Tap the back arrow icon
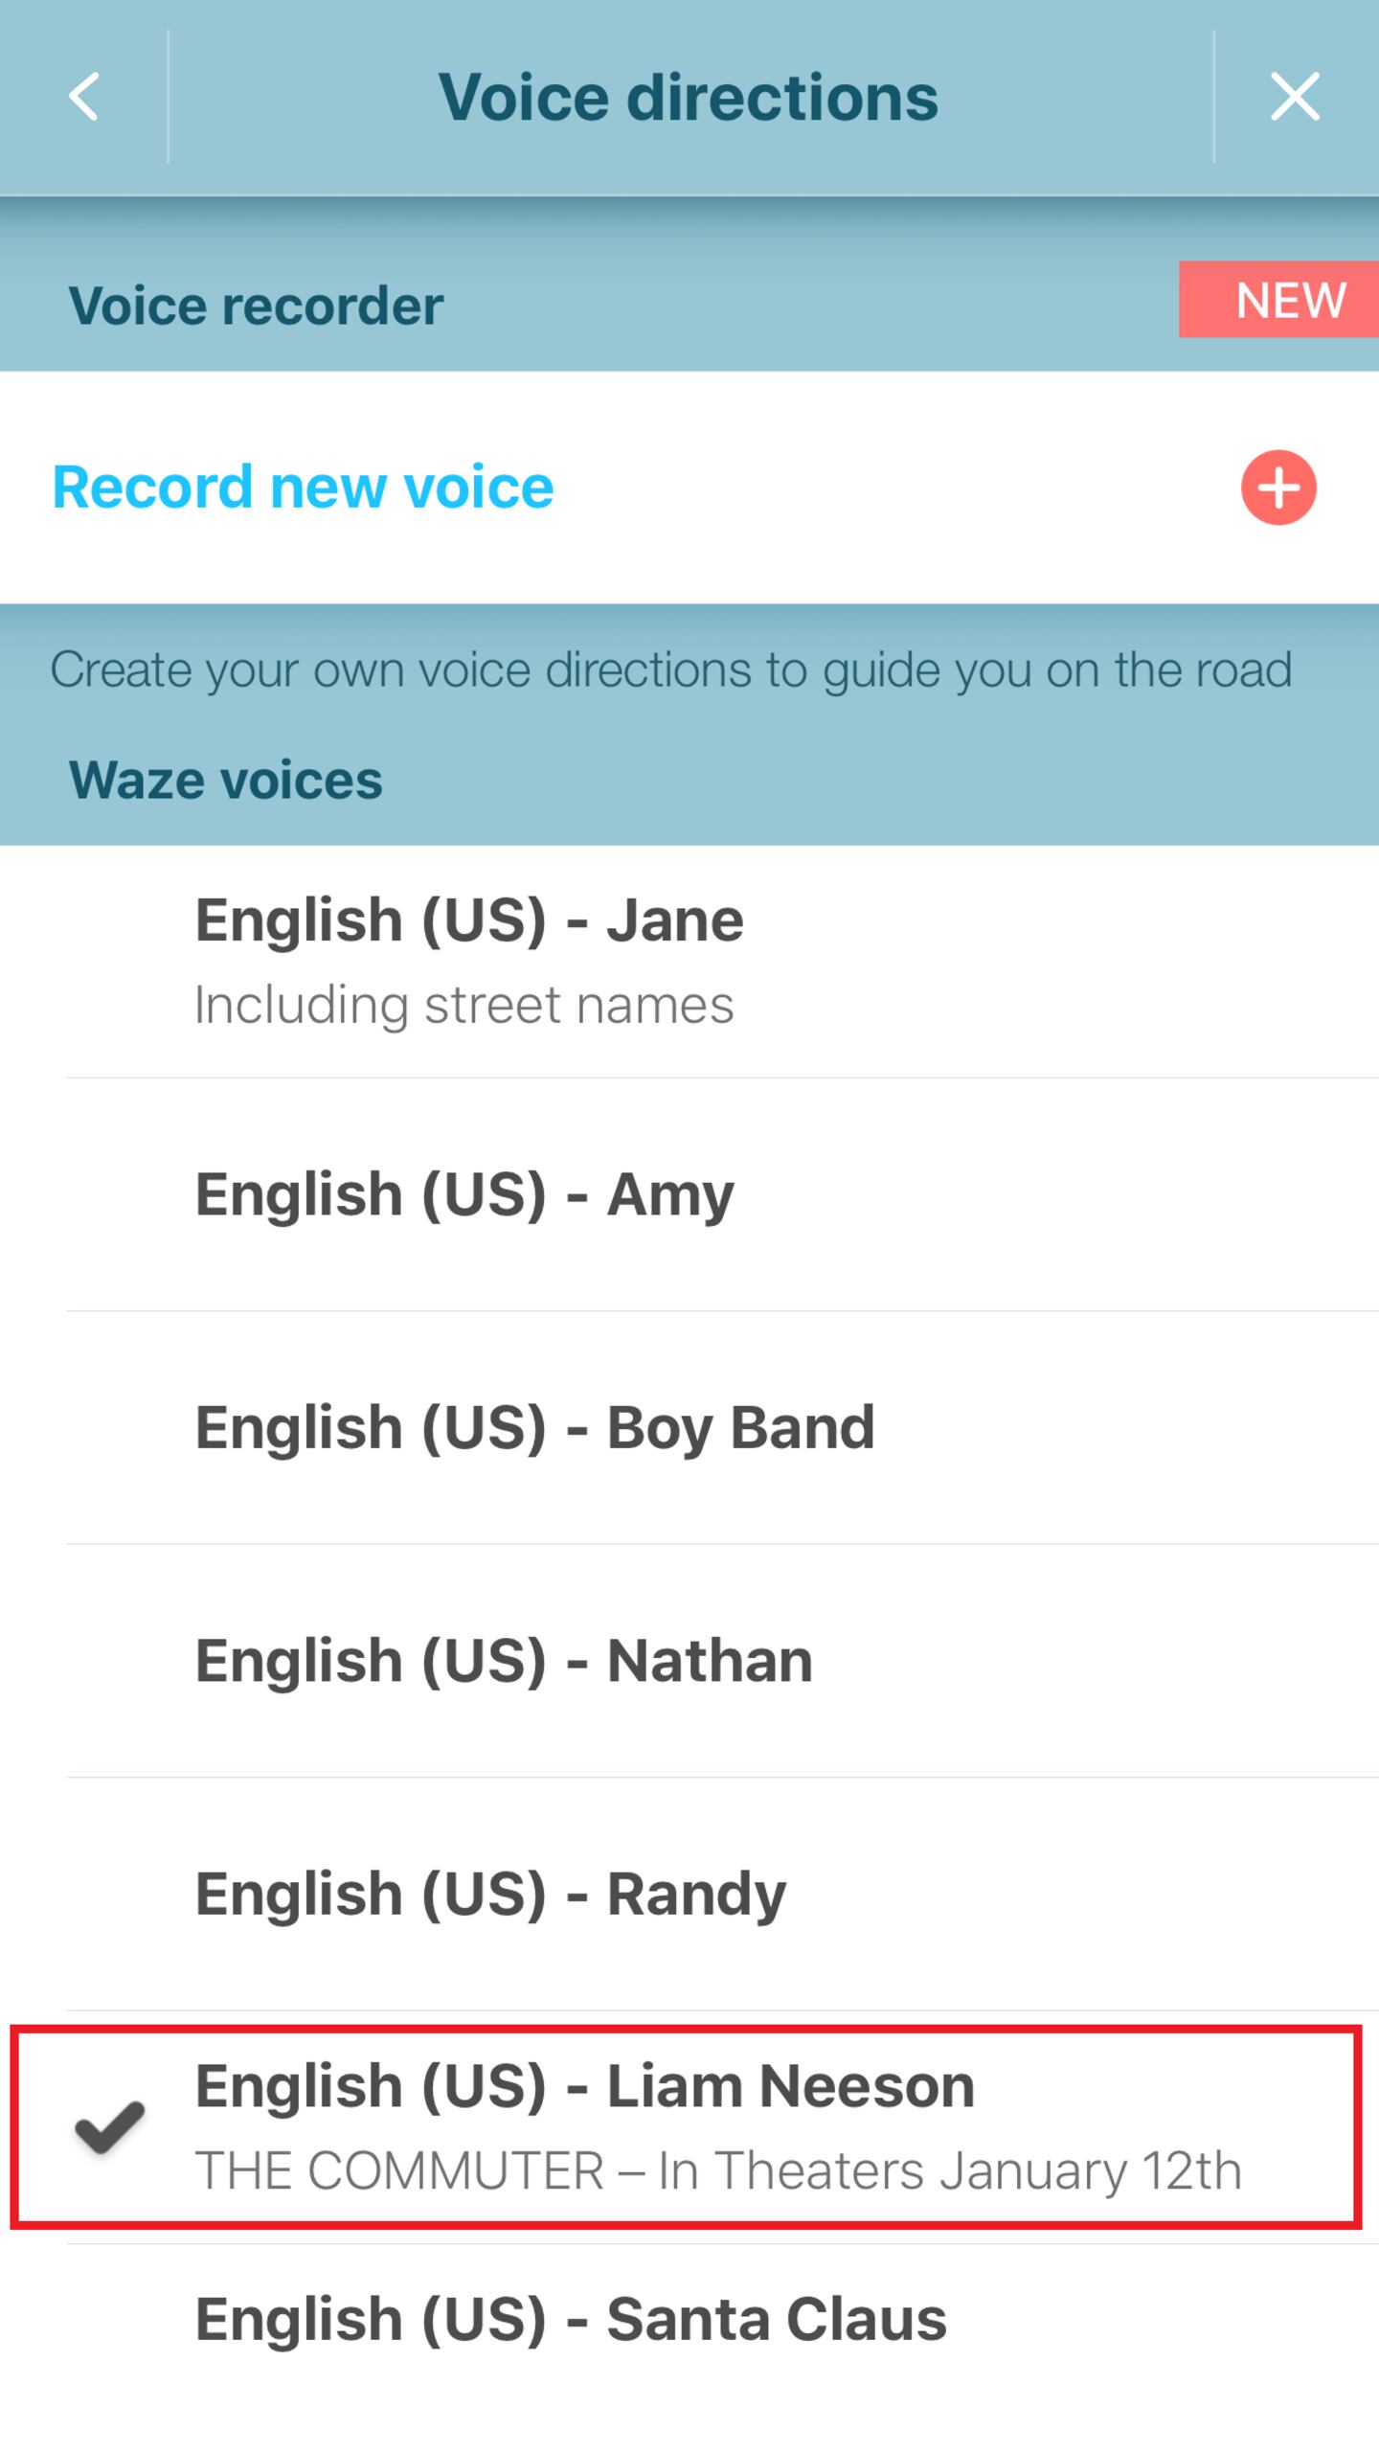1379x2452 pixels. [x=84, y=97]
